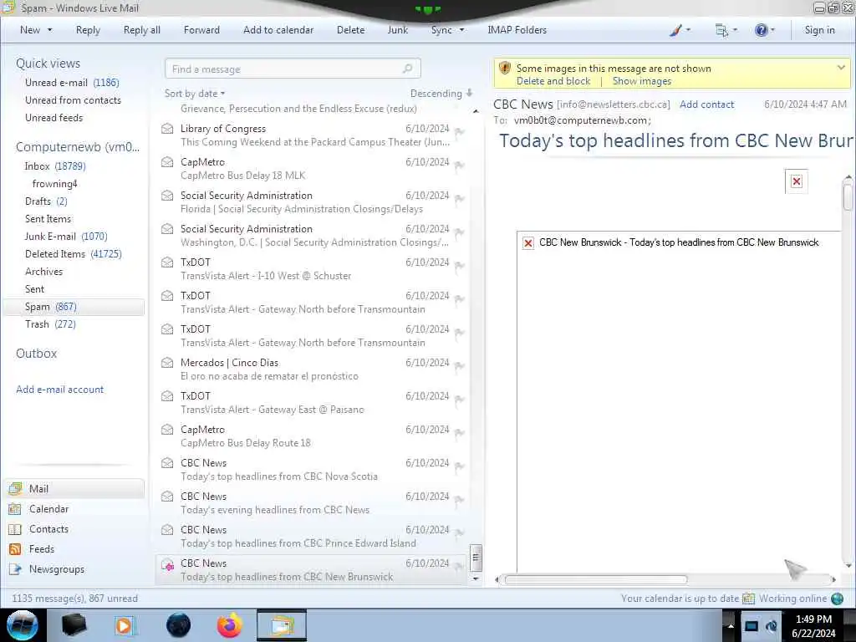Image resolution: width=856 pixels, height=642 pixels.
Task: Click the Add e-mail account link
Action: [59, 390]
